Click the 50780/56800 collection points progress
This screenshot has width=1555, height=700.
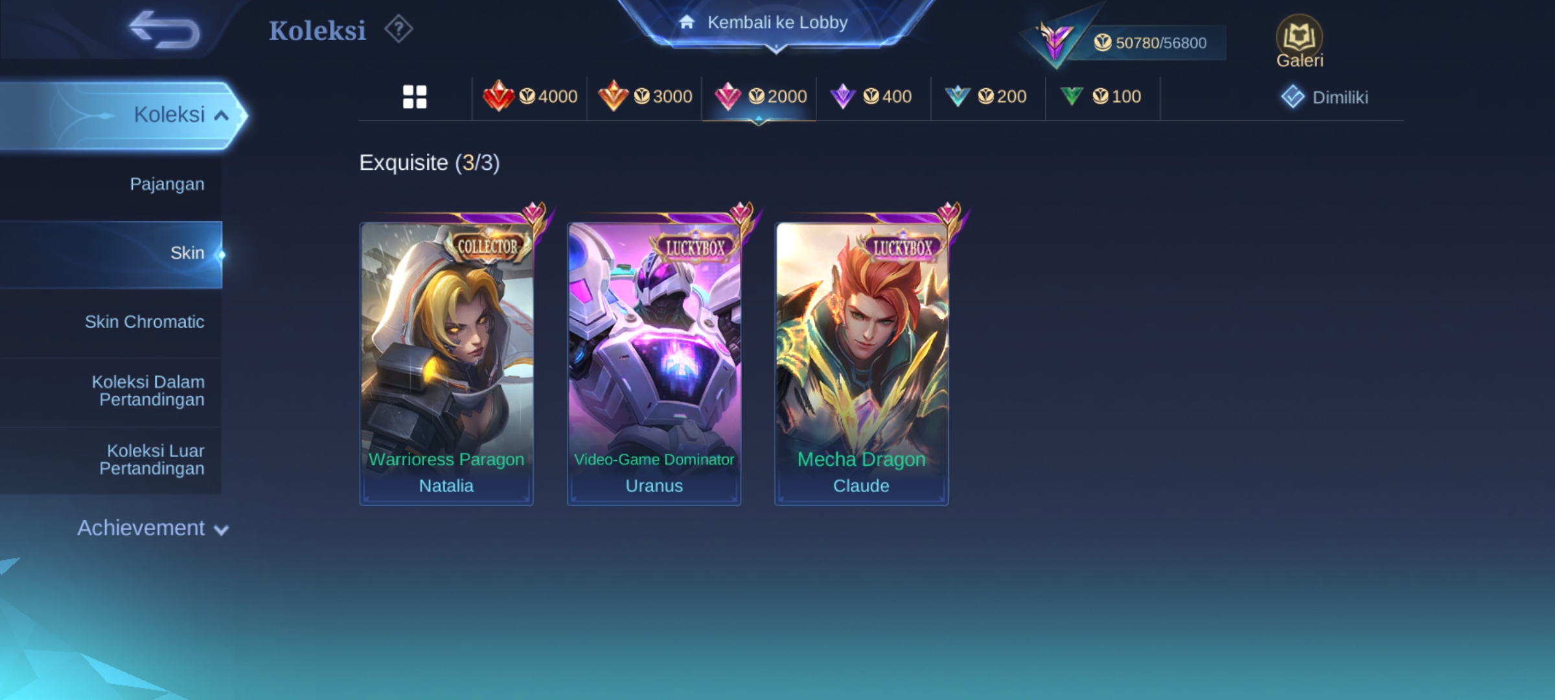tap(1150, 43)
